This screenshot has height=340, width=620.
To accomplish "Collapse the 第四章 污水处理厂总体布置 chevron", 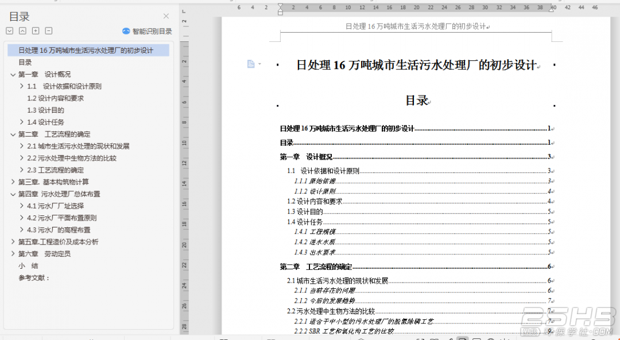I will (13, 194).
